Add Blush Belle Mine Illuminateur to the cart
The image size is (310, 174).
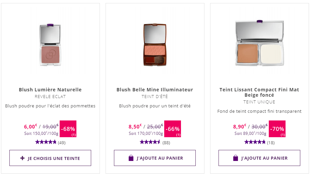tap(155, 158)
